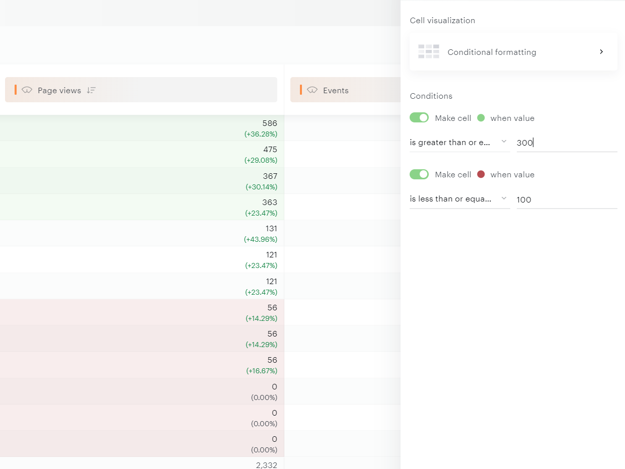
Task: Select the Events column header
Action: [336, 91]
